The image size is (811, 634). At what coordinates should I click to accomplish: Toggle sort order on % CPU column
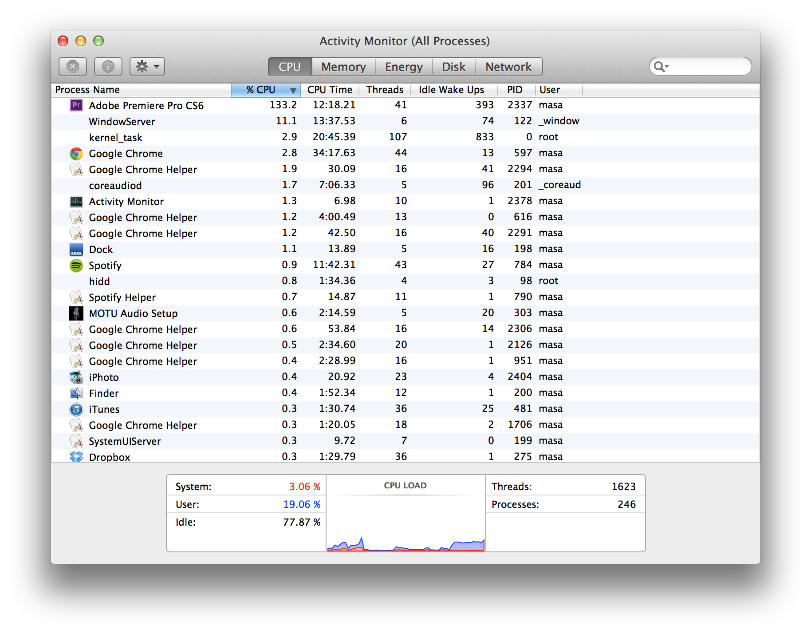point(265,90)
